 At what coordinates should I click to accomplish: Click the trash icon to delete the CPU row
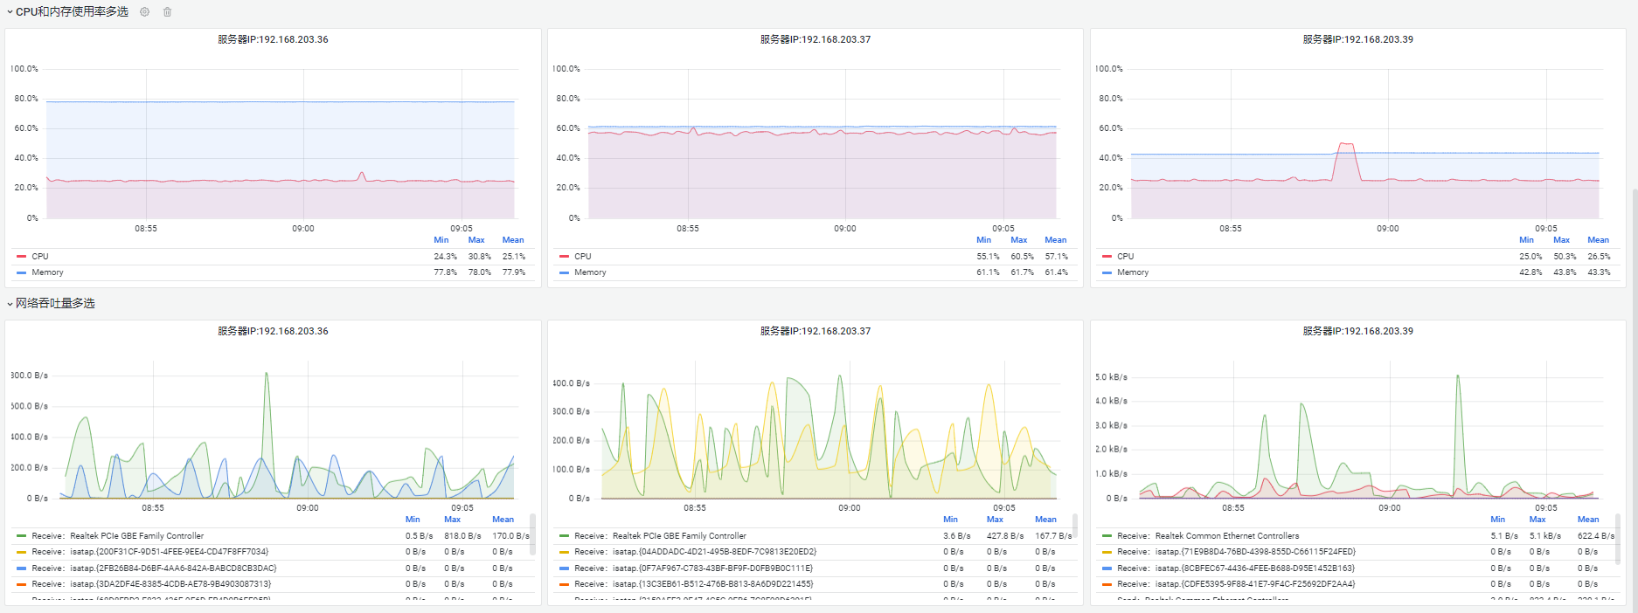tap(168, 12)
